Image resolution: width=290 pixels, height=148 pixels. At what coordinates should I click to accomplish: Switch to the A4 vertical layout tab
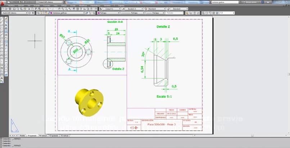[x=43, y=136]
